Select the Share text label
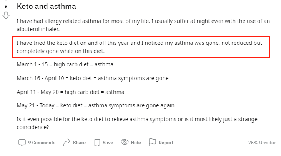 (x=79, y=143)
